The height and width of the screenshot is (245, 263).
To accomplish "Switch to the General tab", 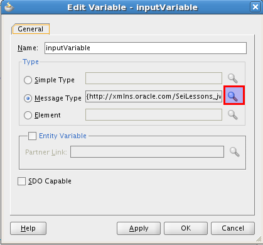I will (31, 29).
